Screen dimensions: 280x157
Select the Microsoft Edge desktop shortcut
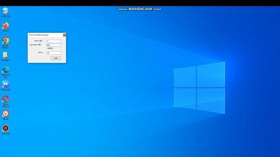click(6, 72)
